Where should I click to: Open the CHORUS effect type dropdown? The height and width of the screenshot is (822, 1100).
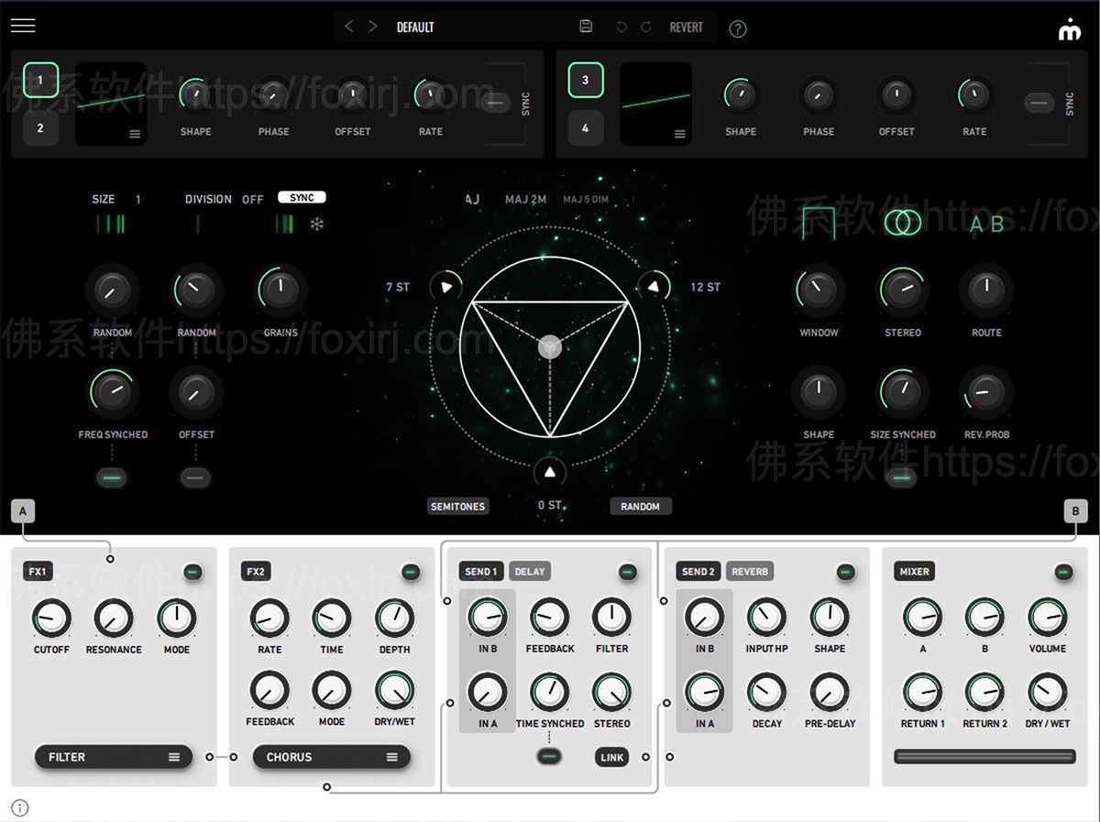[331, 757]
